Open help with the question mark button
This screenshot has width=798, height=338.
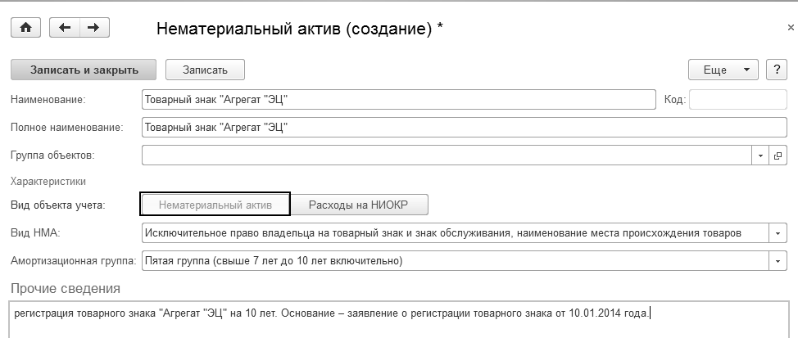tap(776, 70)
